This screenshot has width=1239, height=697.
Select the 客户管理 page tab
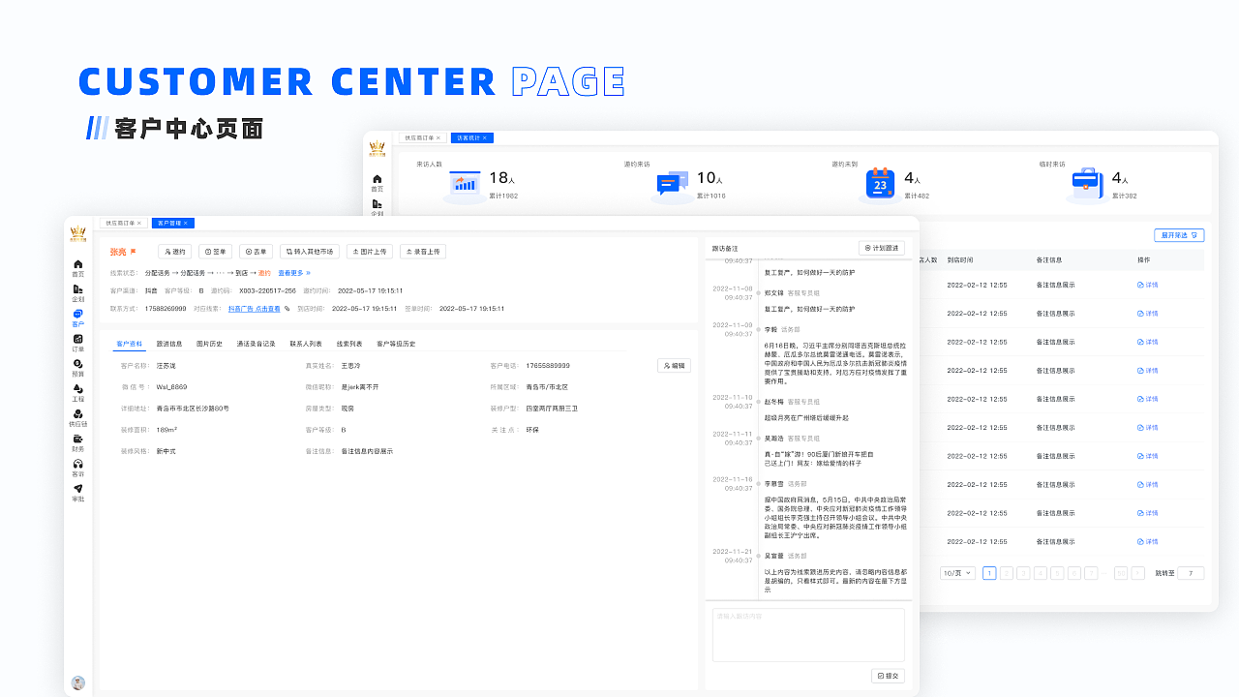pos(172,223)
